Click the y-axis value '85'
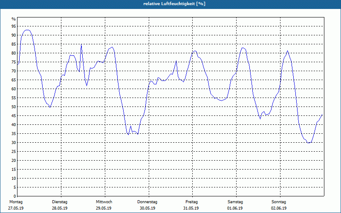 pos(14,44)
